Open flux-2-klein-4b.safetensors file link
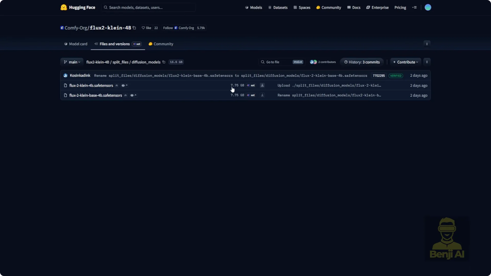Viewport: 491px width, 276px height. (91, 86)
